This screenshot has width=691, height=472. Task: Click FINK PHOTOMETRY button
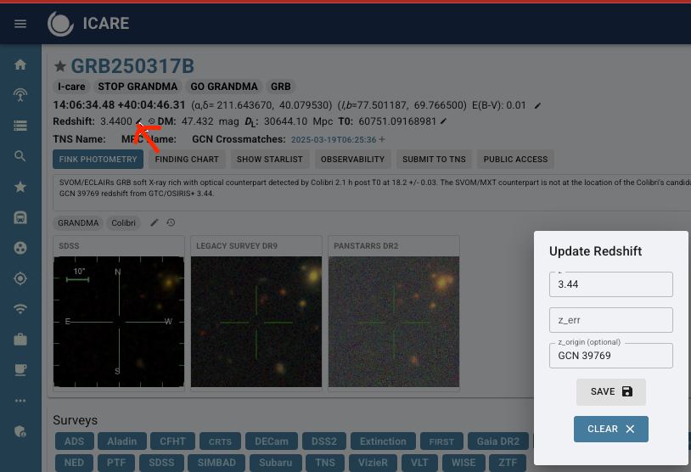coord(98,159)
